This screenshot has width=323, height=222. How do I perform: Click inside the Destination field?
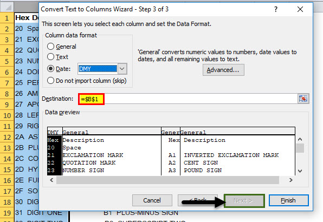188,99
